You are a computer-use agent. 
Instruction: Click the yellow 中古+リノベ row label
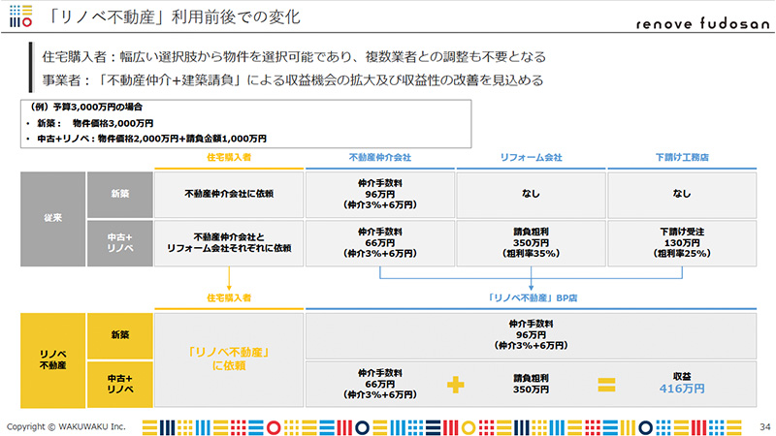pyautogui.click(x=119, y=385)
